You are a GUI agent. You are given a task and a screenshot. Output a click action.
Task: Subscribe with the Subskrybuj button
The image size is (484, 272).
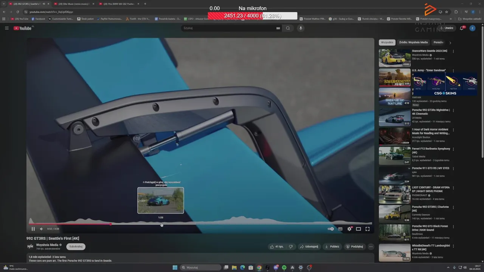[76, 247]
